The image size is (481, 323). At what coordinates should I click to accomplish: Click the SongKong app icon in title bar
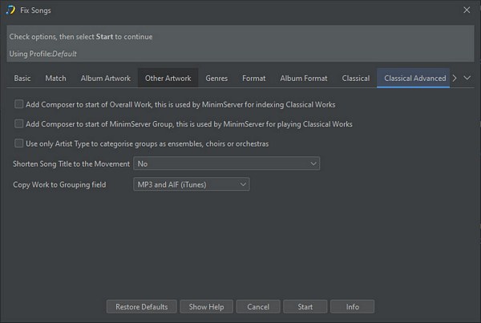[x=10, y=10]
